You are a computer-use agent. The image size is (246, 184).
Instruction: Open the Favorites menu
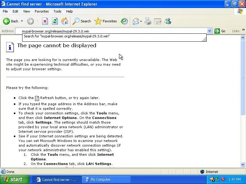tap(42, 11)
